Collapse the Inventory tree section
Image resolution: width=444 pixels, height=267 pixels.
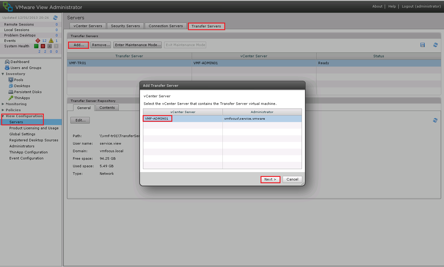(3, 74)
